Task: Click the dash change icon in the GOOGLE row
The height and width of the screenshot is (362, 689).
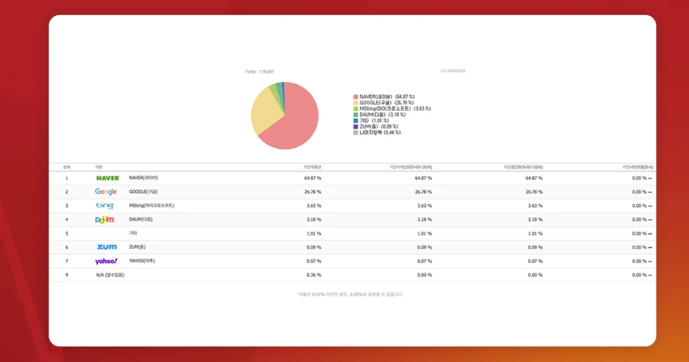Action: 650,192
